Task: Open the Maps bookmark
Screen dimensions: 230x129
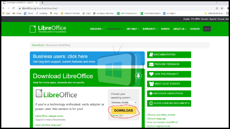Action: [x=54, y=13]
